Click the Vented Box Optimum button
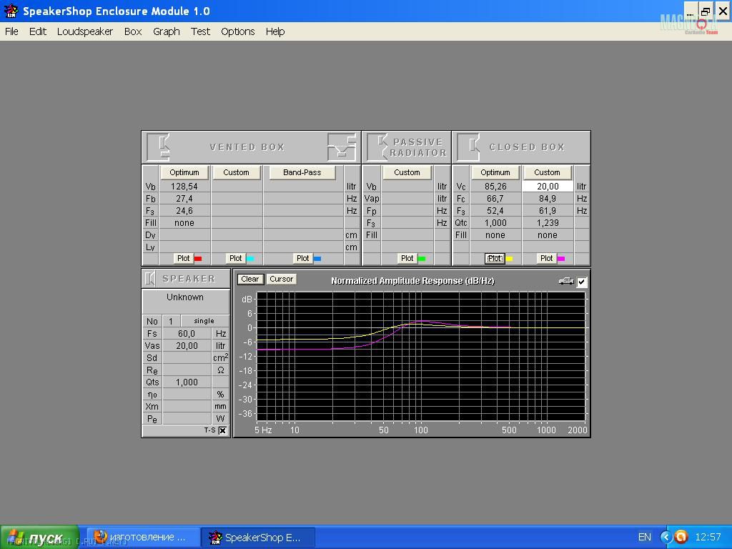732x549 pixels. (184, 172)
